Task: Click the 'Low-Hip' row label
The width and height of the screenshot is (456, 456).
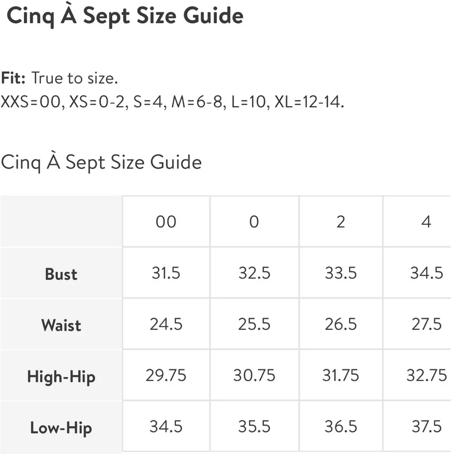Action: [x=61, y=428]
